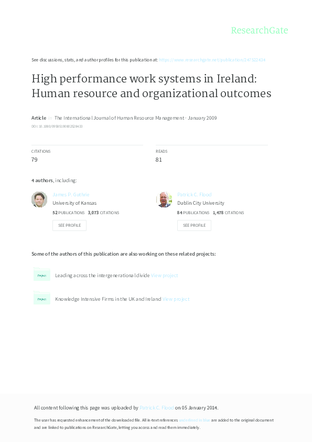Open SEE PROFILE for Patrick C. Flood

pos(194,225)
